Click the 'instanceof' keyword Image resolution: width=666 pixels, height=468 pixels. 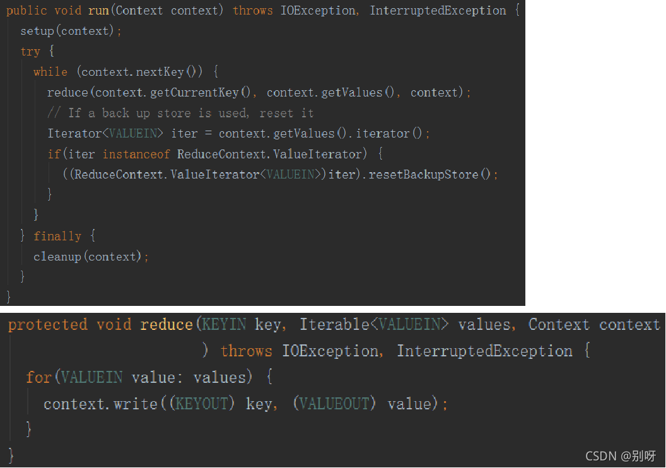tap(136, 154)
